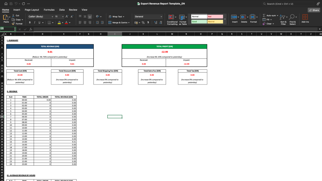
Task: Apply the yellow fill colour bucket
Action: (59, 23)
